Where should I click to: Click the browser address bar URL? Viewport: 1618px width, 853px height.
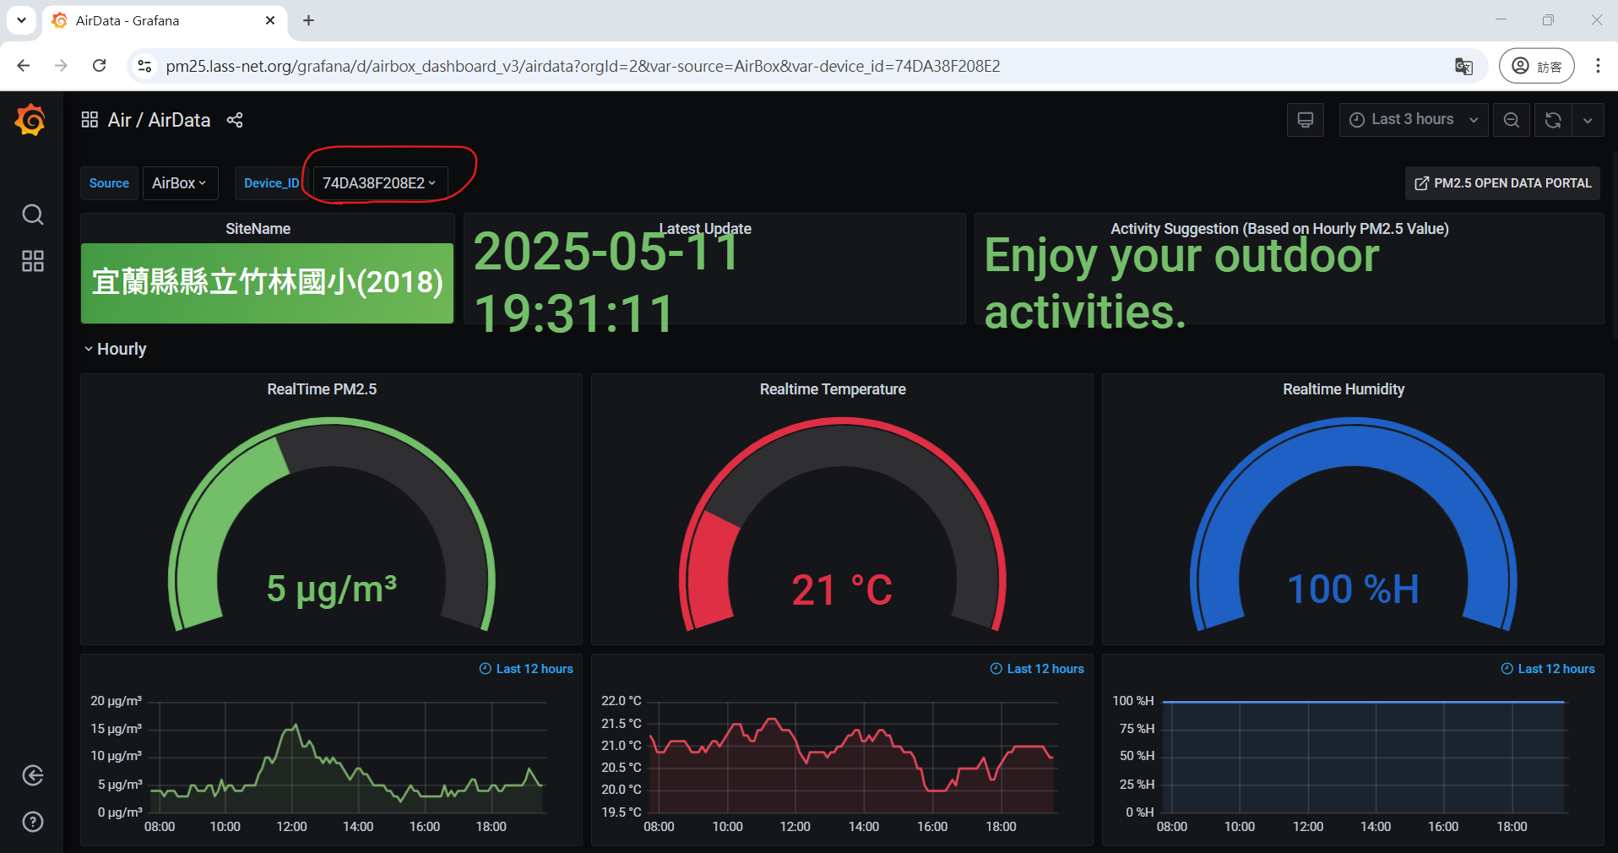click(583, 66)
